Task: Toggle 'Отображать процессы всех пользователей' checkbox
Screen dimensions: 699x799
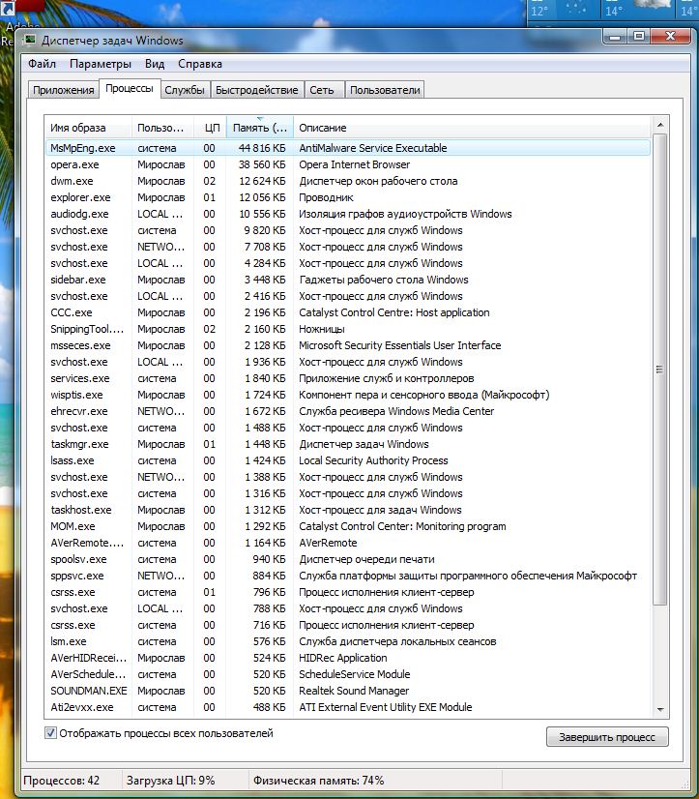Action: [51, 733]
